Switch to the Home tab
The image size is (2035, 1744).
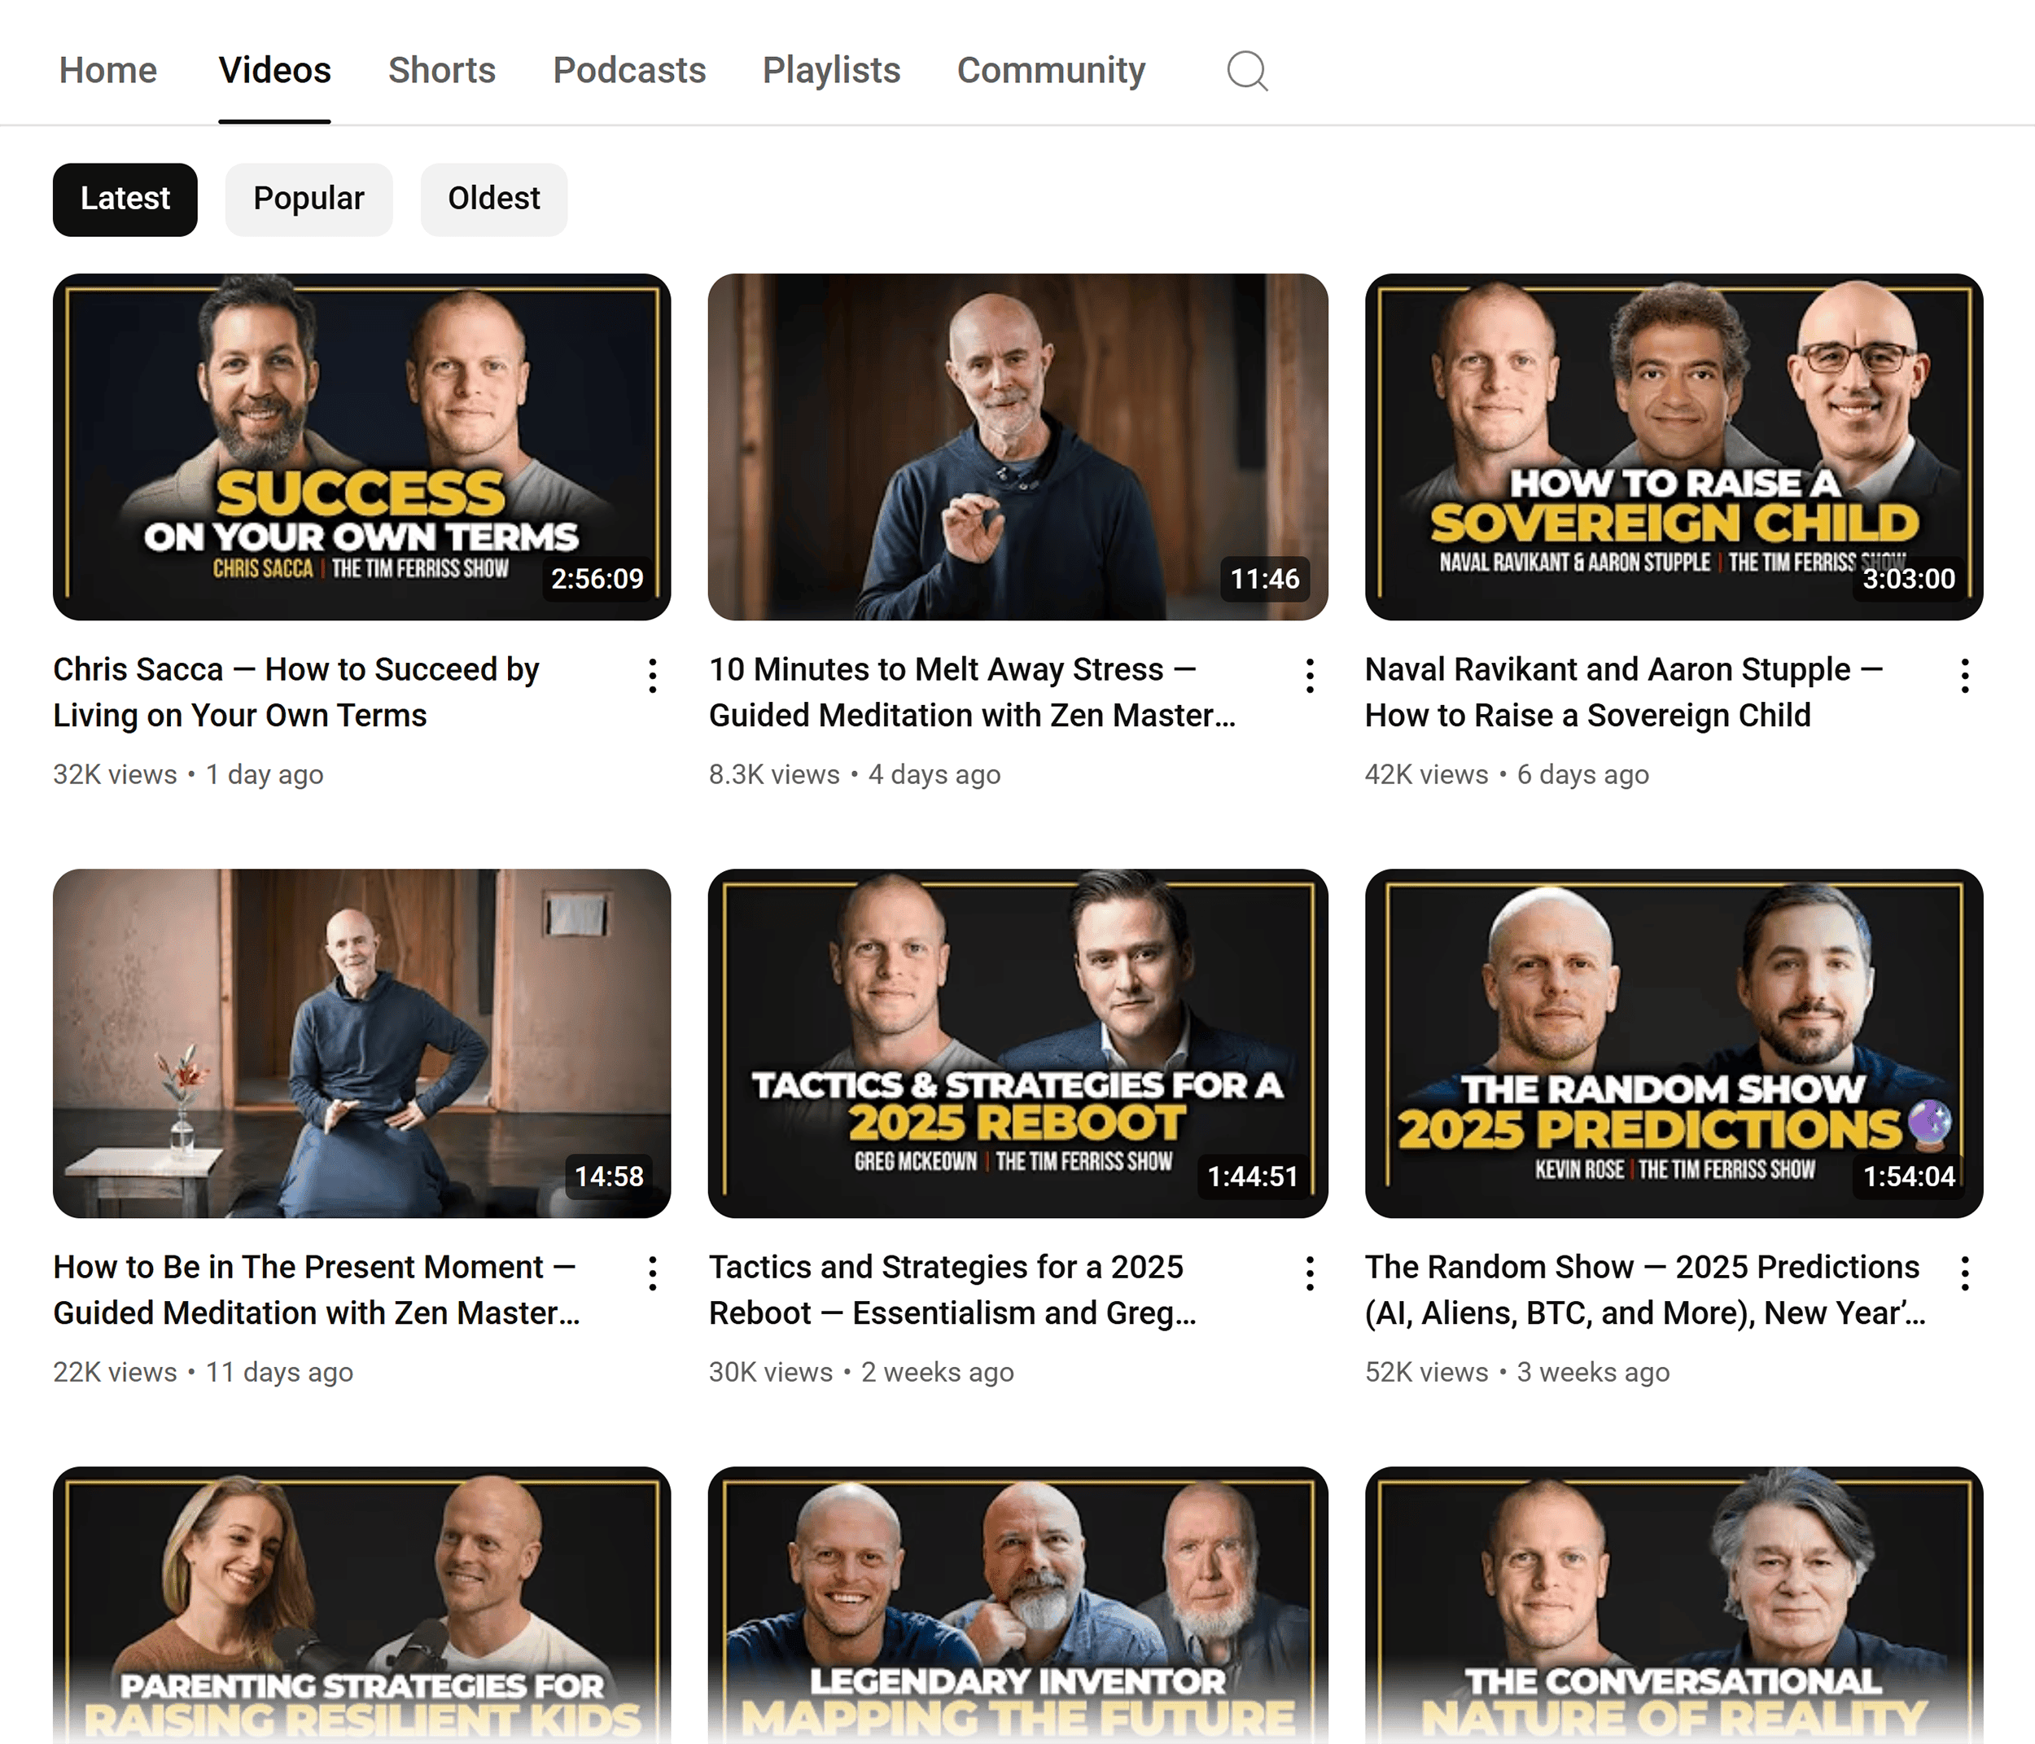108,71
